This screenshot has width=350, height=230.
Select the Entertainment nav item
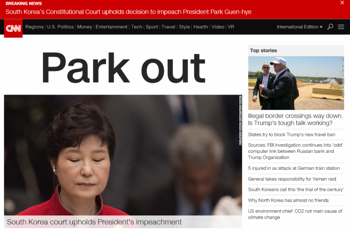(111, 27)
